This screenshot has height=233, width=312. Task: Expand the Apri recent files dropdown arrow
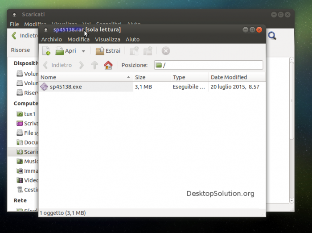coord(83,51)
